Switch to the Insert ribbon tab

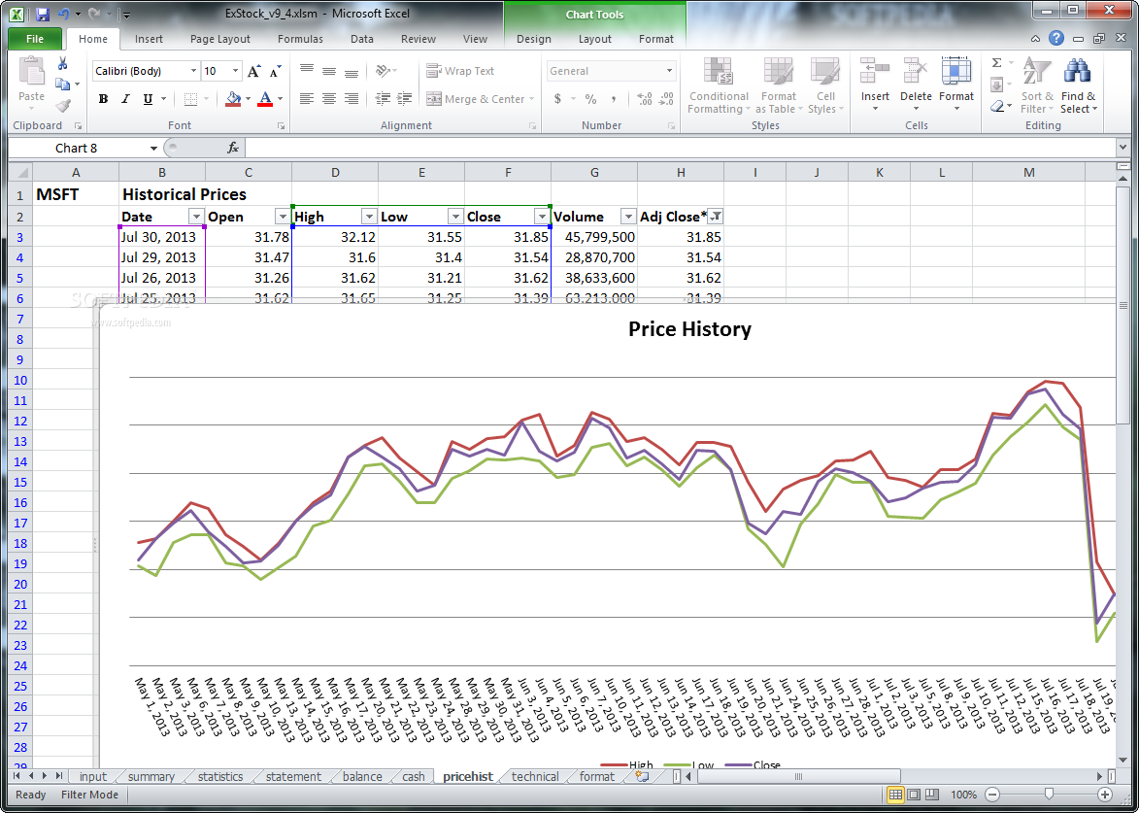coord(149,39)
